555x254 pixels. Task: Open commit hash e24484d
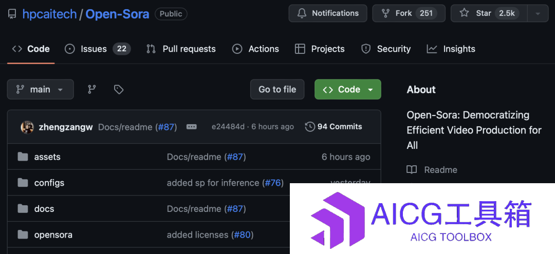[x=228, y=127]
